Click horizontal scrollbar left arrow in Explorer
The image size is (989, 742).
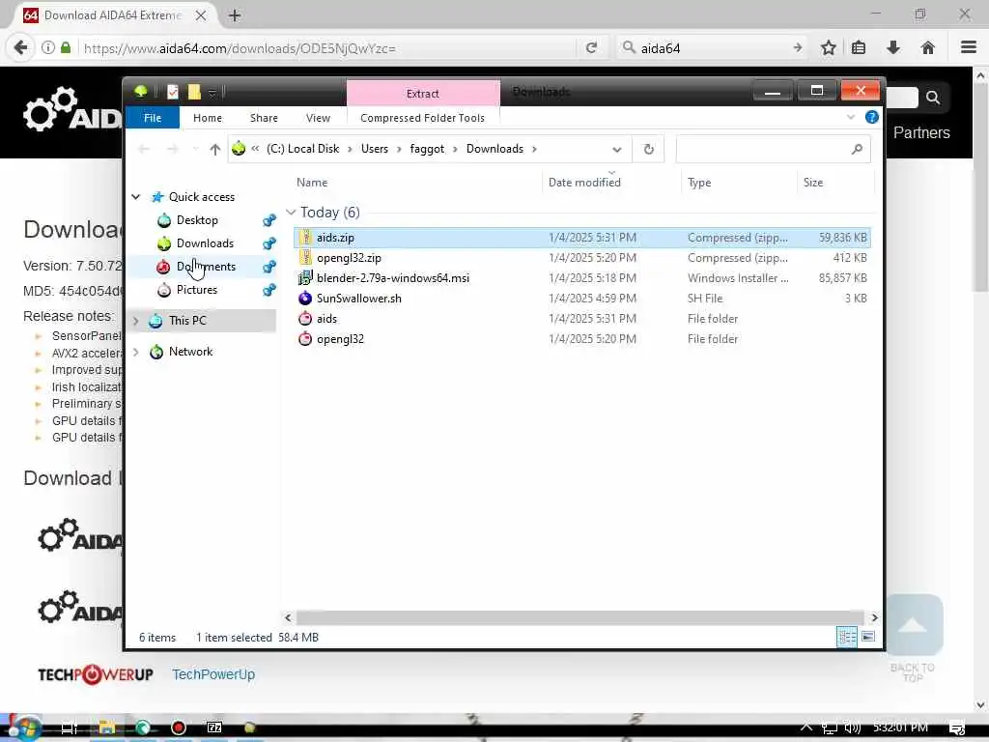pyautogui.click(x=288, y=617)
